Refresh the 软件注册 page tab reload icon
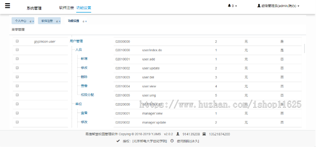The height and width of the screenshot is (147, 316). point(57,21)
